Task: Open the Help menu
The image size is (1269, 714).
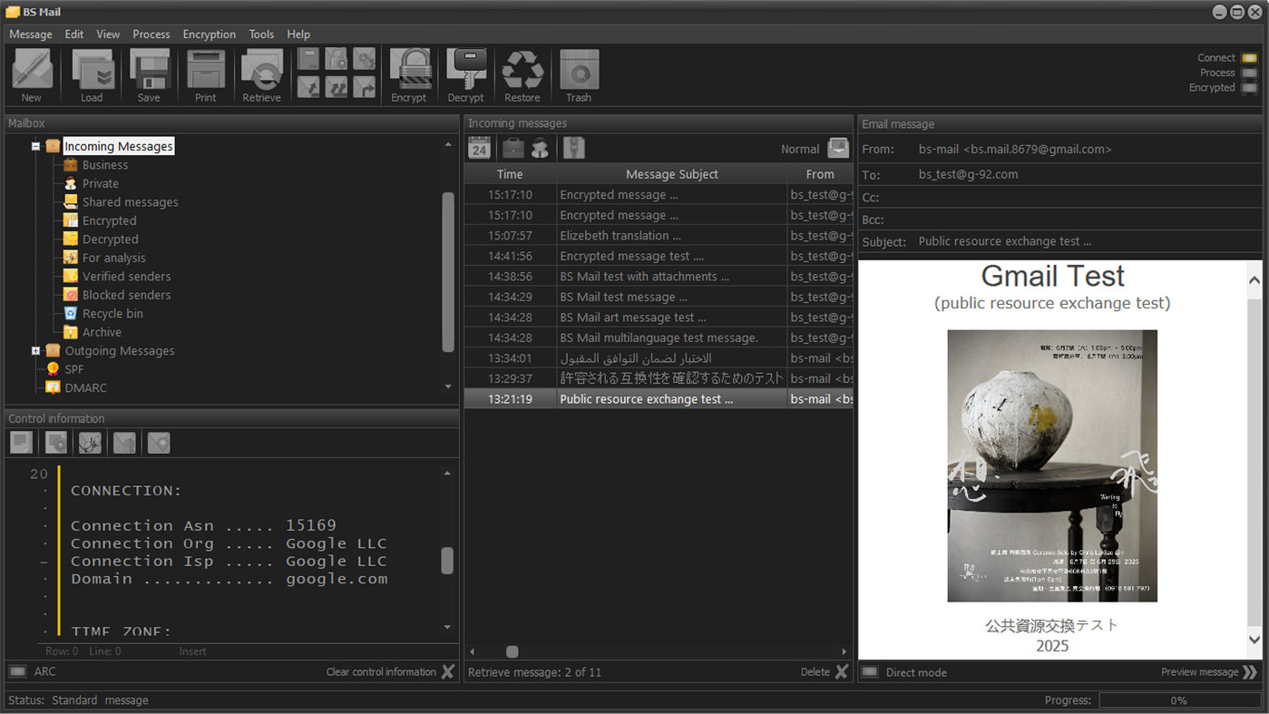Action: pos(298,34)
